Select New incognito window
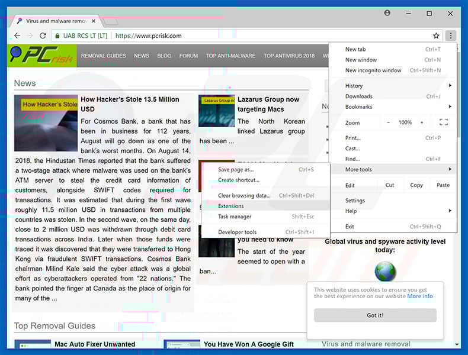 click(x=393, y=70)
